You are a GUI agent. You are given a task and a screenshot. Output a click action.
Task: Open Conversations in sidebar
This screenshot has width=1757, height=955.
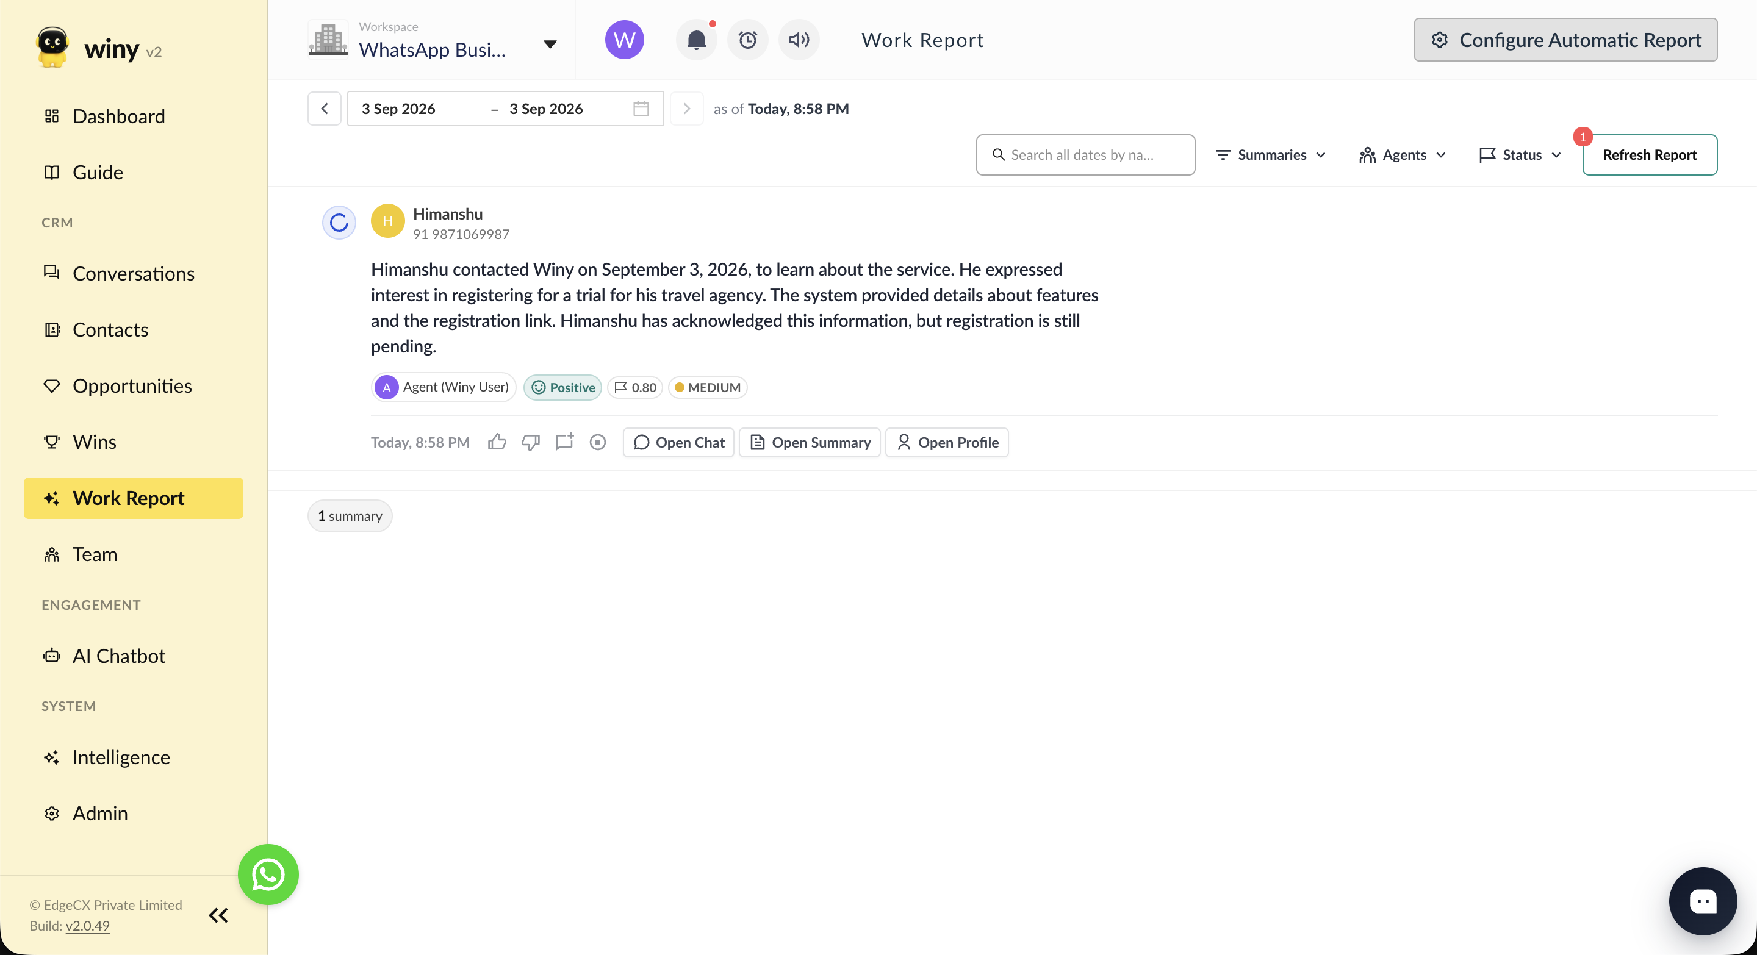pos(134,273)
